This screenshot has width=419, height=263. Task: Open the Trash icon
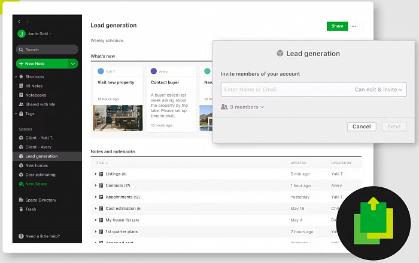coord(21,209)
